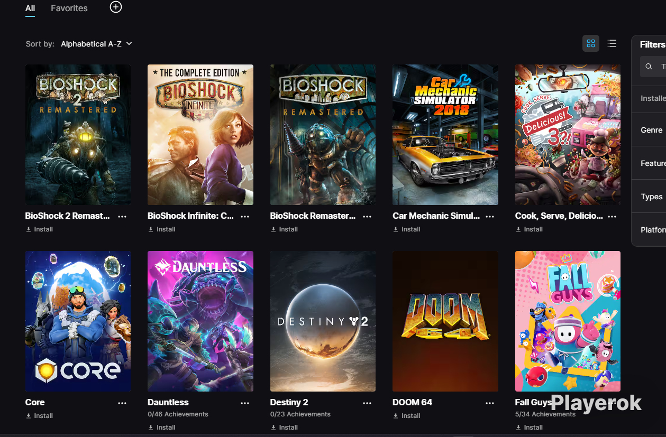Open the Fall Guys game cover
Screen dimensions: 666x437
pos(568,321)
